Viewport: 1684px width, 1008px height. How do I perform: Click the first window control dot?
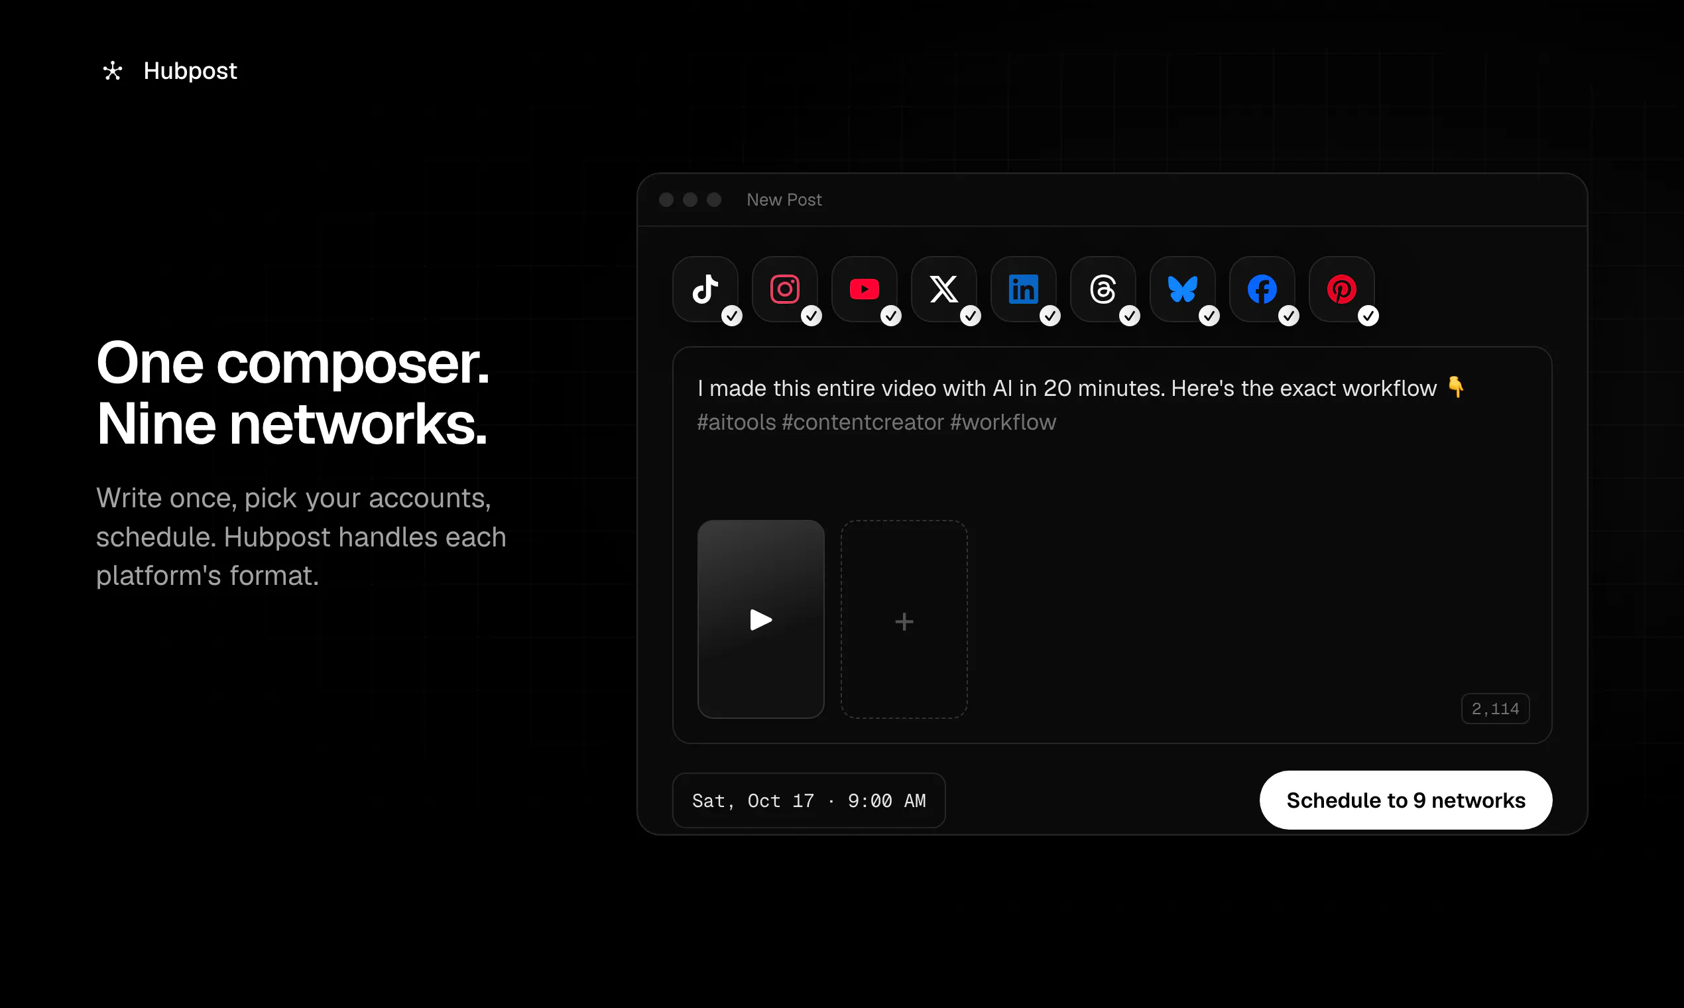pyautogui.click(x=666, y=200)
